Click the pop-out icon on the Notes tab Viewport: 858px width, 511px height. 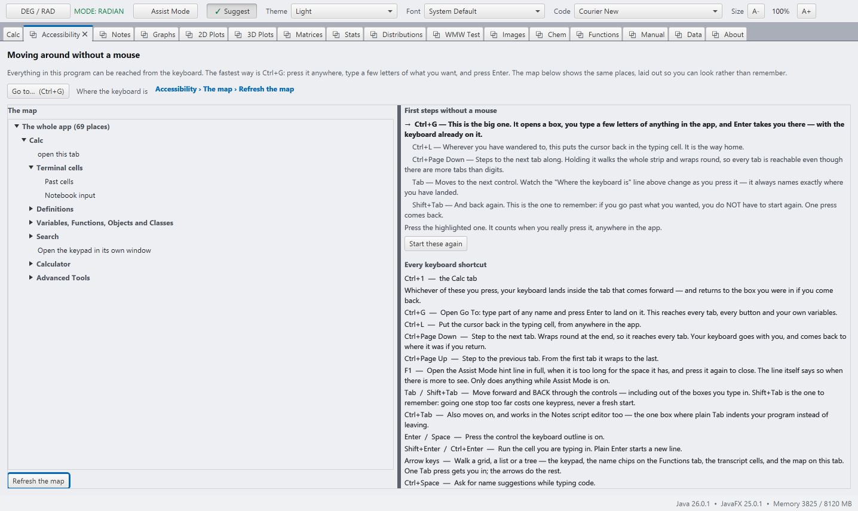[103, 35]
